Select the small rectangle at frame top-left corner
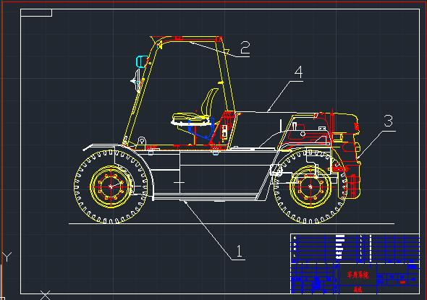Viewport: 427px width, 300px height. (x=36, y=13)
